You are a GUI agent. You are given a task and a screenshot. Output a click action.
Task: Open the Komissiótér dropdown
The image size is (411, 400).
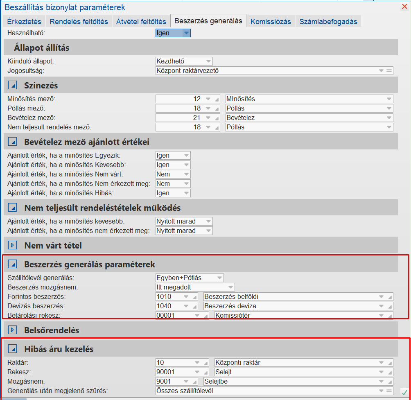coord(381,315)
